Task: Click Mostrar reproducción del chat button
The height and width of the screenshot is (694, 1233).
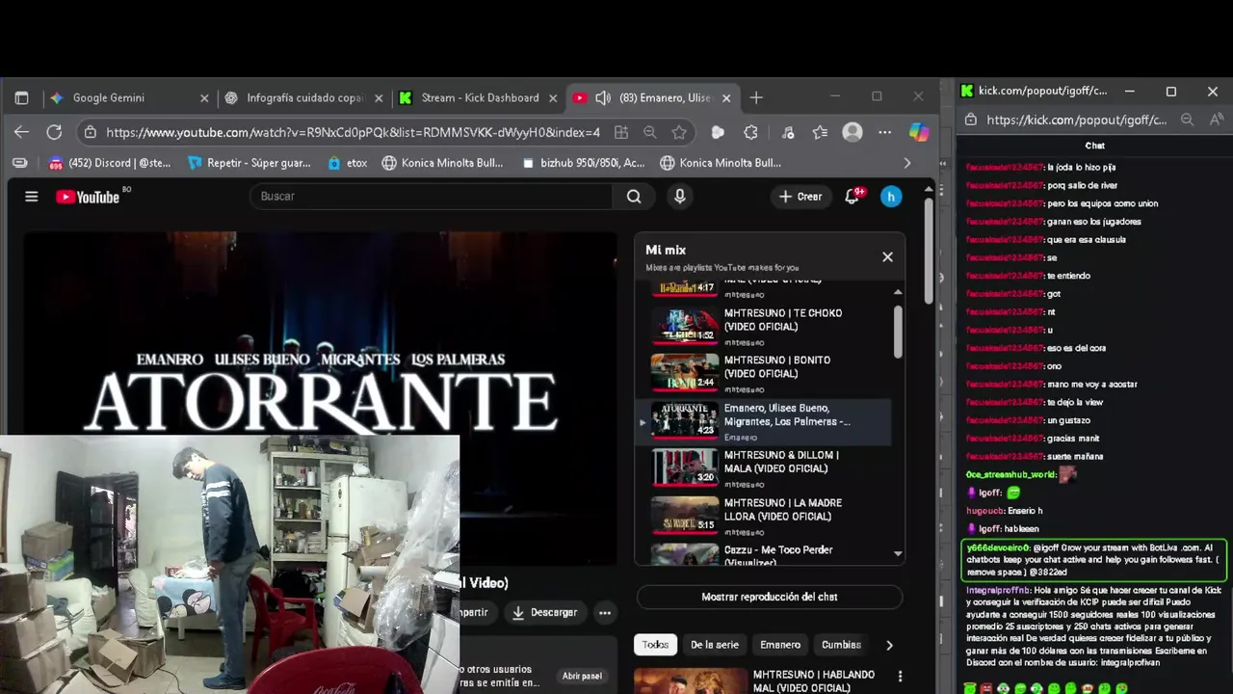Action: [x=770, y=597]
